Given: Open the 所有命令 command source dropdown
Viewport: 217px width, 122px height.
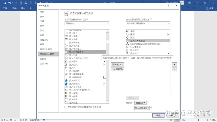Looking at the screenshot, I should click(87, 23).
